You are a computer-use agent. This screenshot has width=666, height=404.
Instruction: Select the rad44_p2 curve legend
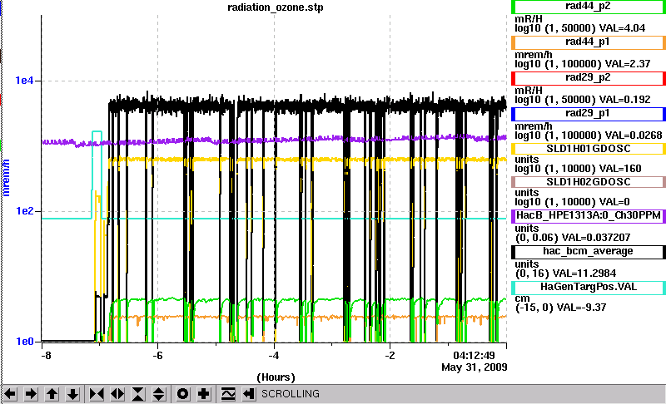click(589, 7)
